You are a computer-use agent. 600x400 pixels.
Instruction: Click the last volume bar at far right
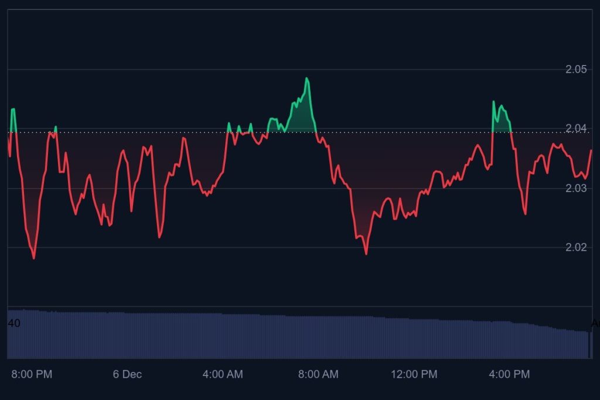coord(590,344)
